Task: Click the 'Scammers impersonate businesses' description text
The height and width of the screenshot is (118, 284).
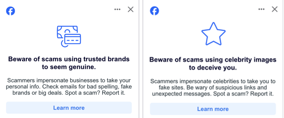Action: pos(69,87)
